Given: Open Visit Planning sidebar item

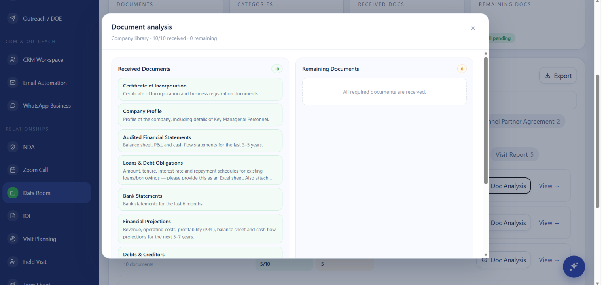Looking at the screenshot, I should point(47,239).
